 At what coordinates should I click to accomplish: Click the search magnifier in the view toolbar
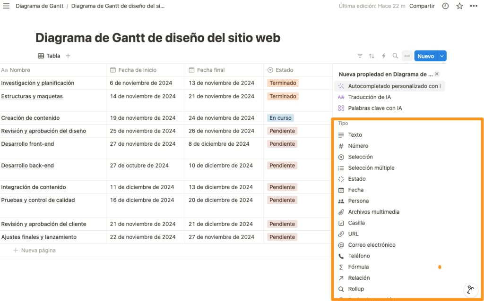click(395, 56)
